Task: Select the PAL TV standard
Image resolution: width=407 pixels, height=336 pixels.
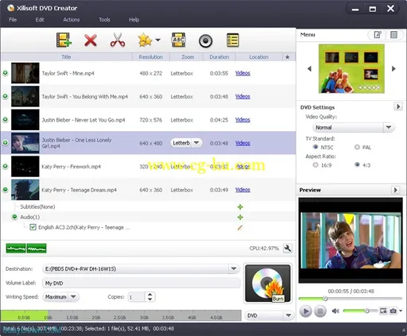Action: pos(357,147)
